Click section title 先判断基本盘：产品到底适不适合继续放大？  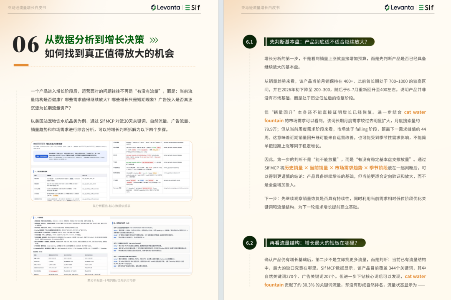pyautogui.click(x=318, y=42)
